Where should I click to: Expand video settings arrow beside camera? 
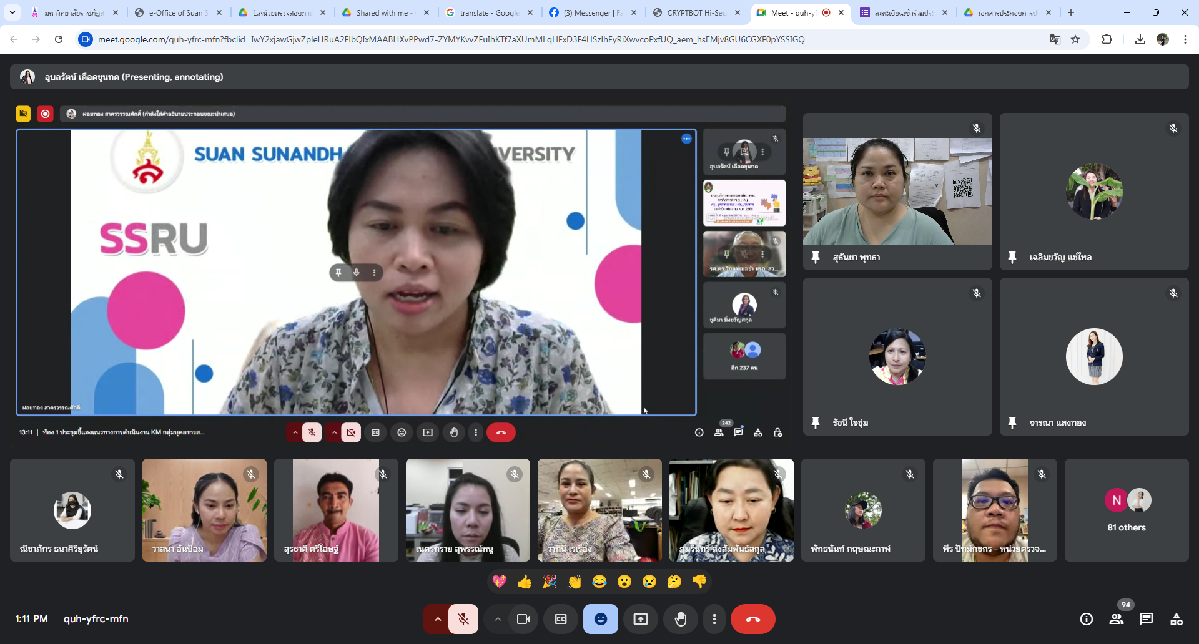498,619
